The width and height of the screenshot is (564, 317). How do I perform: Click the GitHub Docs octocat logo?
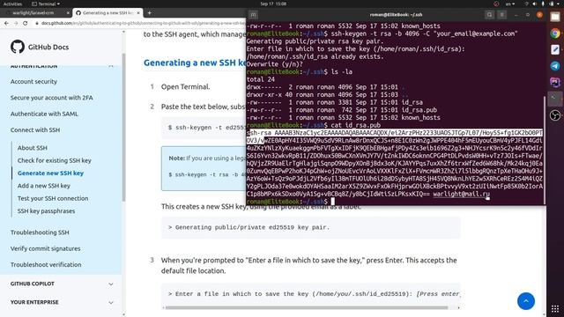click(x=18, y=47)
